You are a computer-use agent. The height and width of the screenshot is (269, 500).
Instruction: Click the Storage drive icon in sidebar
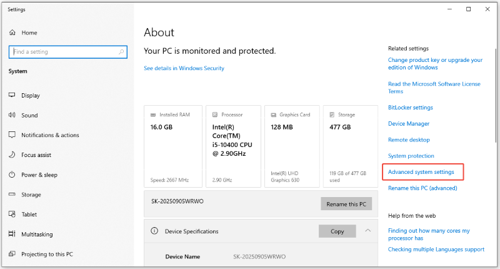12,194
